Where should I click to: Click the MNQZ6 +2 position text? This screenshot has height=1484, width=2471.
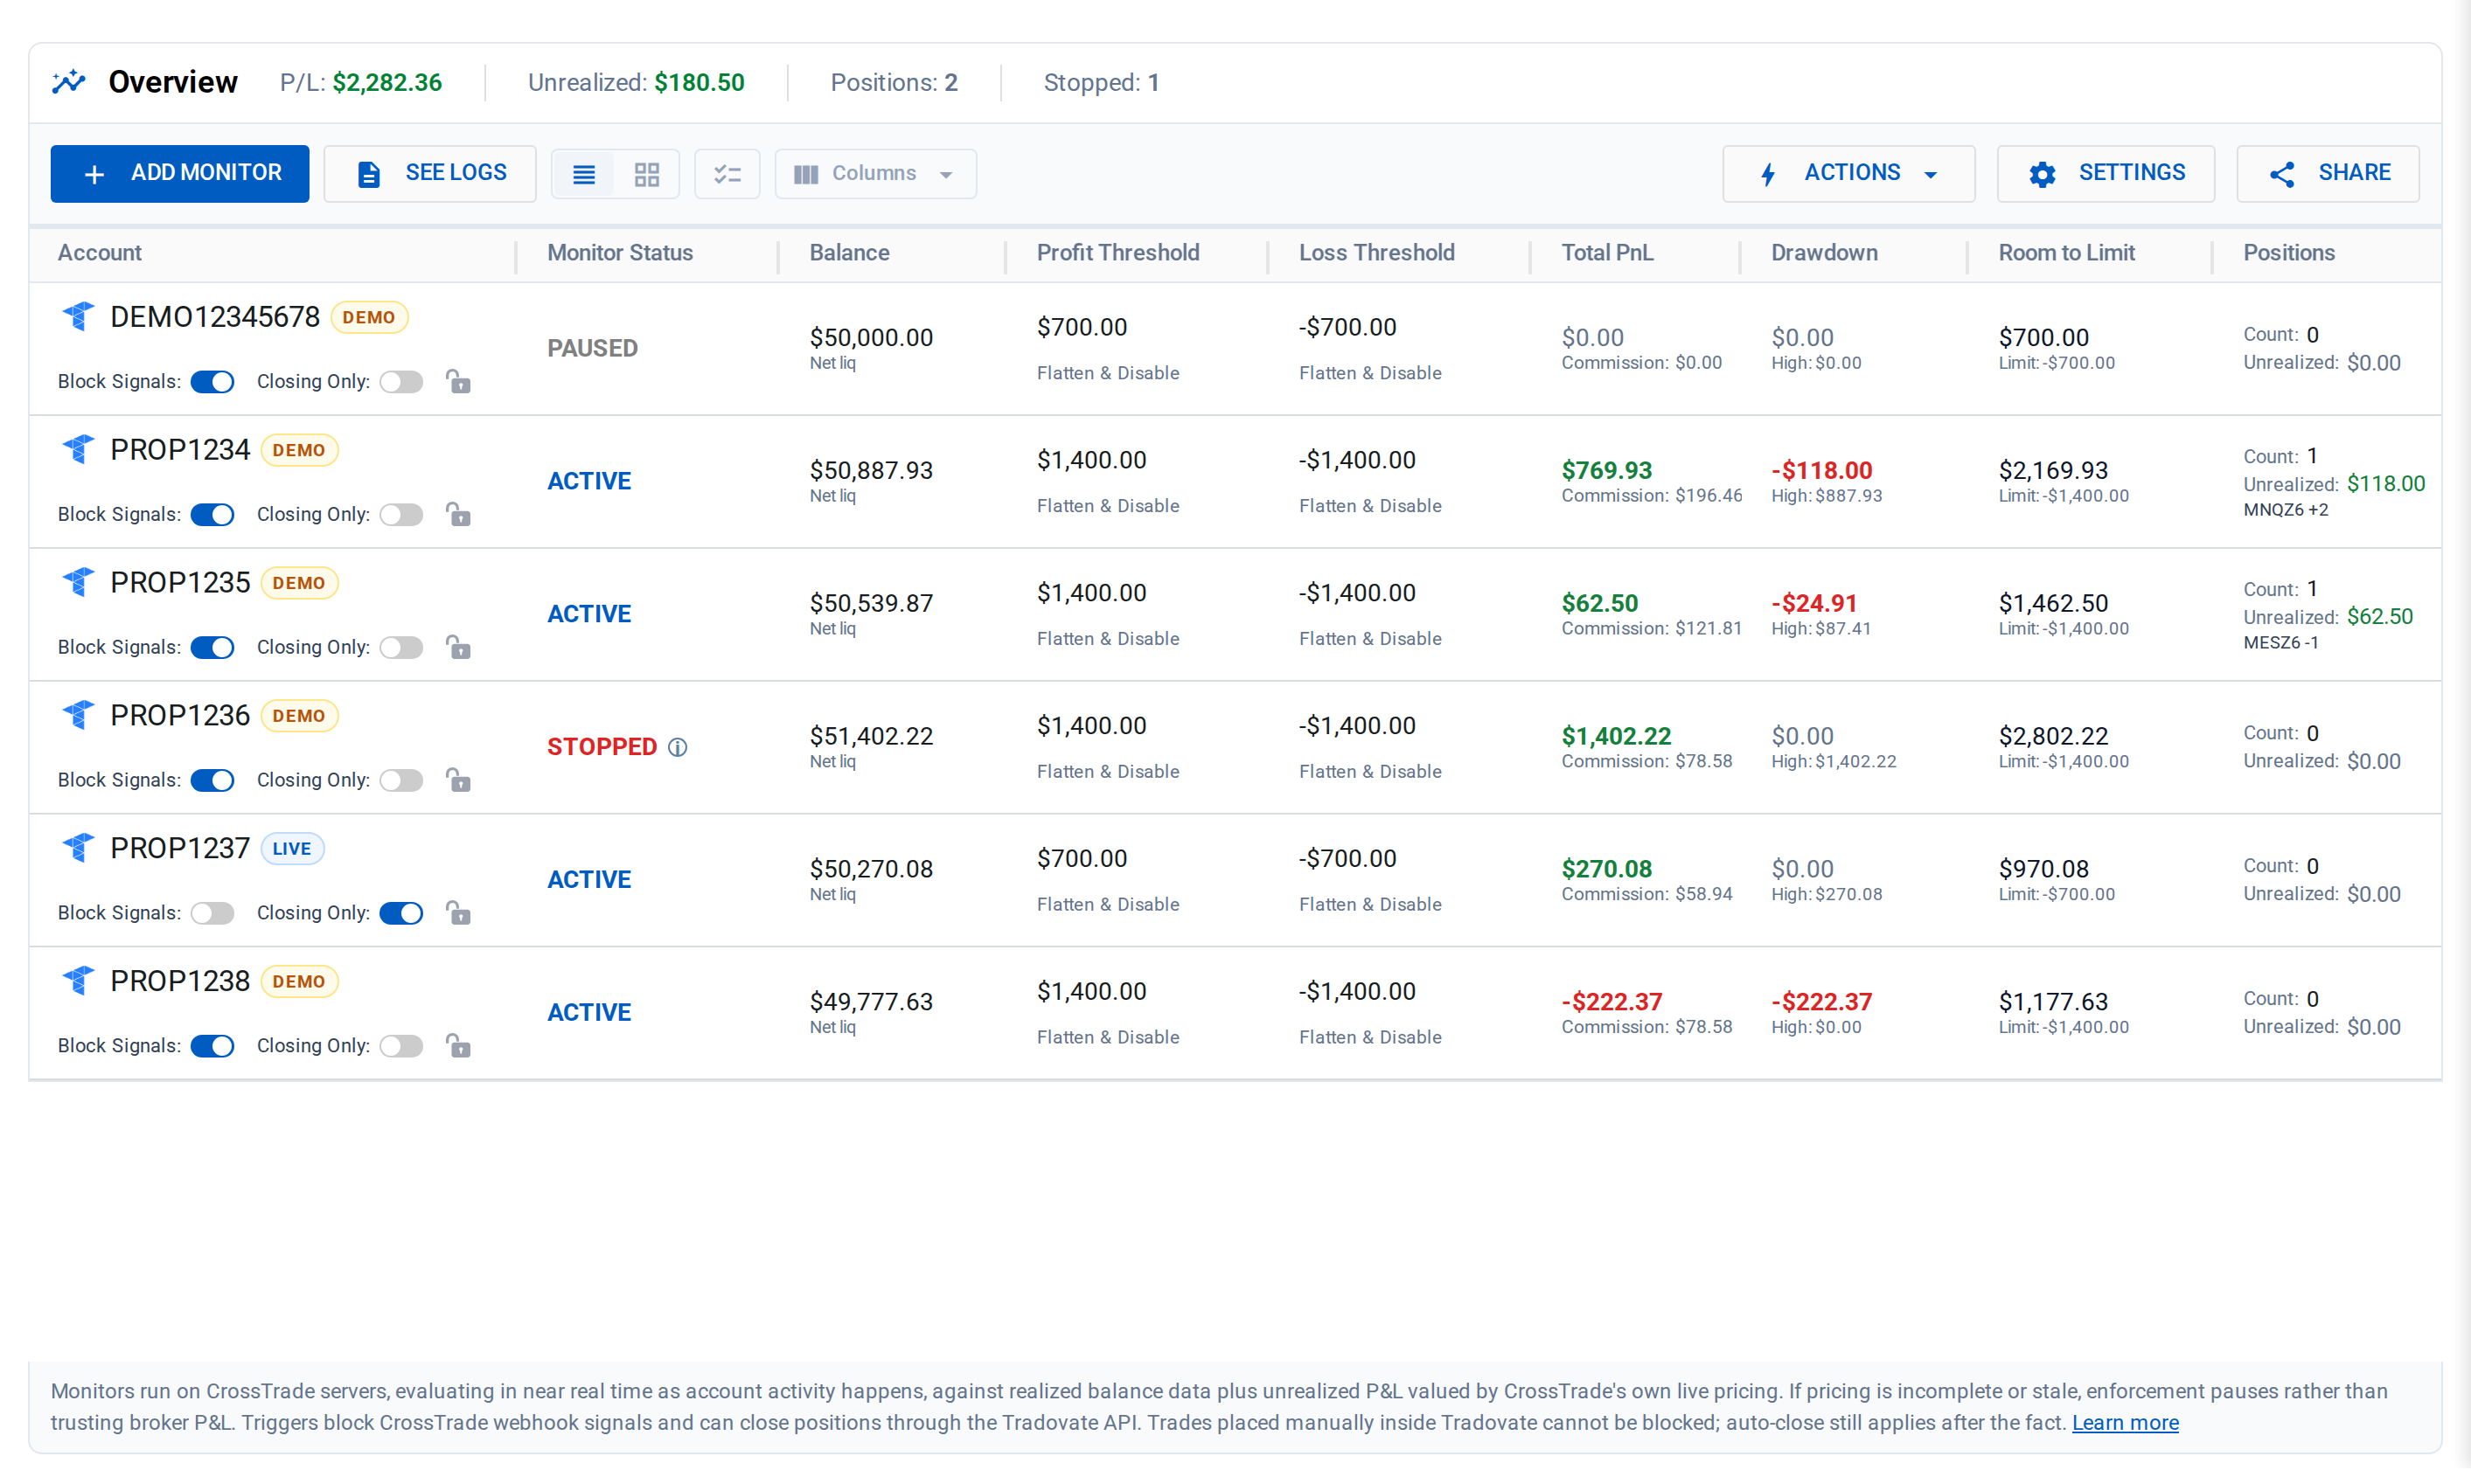click(2286, 510)
